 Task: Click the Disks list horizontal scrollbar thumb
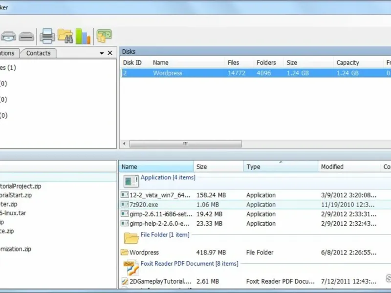(x=185, y=144)
